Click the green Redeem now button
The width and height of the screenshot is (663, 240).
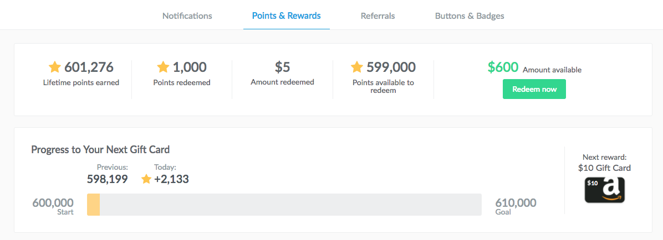coord(534,90)
